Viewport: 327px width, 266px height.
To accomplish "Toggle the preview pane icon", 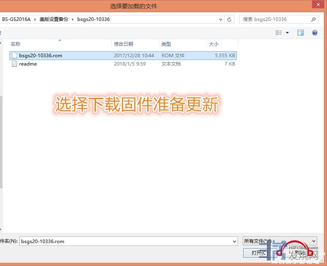I will coord(300,33).
